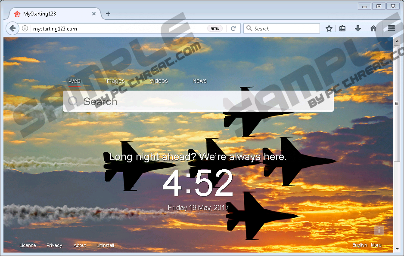
Task: Go to home page via house icon
Action: [x=373, y=29]
